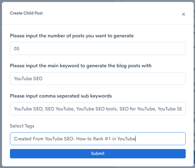The height and width of the screenshot is (168, 195).
Task: Submit the child post form
Action: coord(98,154)
